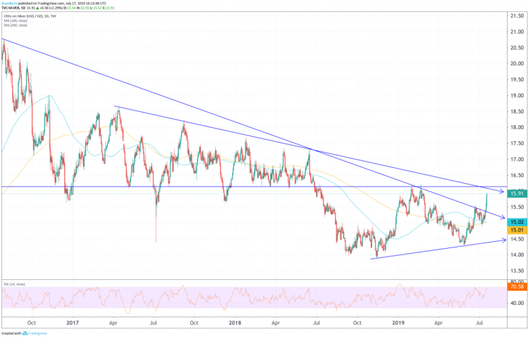This screenshot has height=338, width=529.
Task: Click the 2017 label on time axis
Action: click(x=73, y=322)
